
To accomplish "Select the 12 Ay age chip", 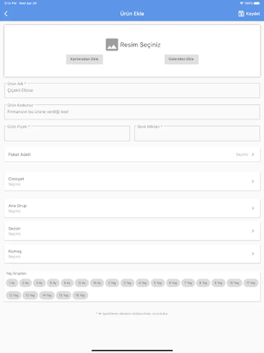I will click(x=82, y=283).
